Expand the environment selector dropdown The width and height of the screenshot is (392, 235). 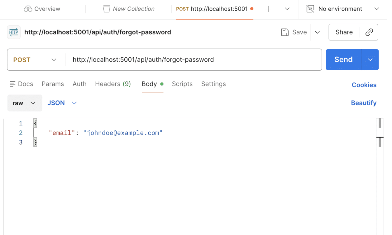tap(376, 9)
